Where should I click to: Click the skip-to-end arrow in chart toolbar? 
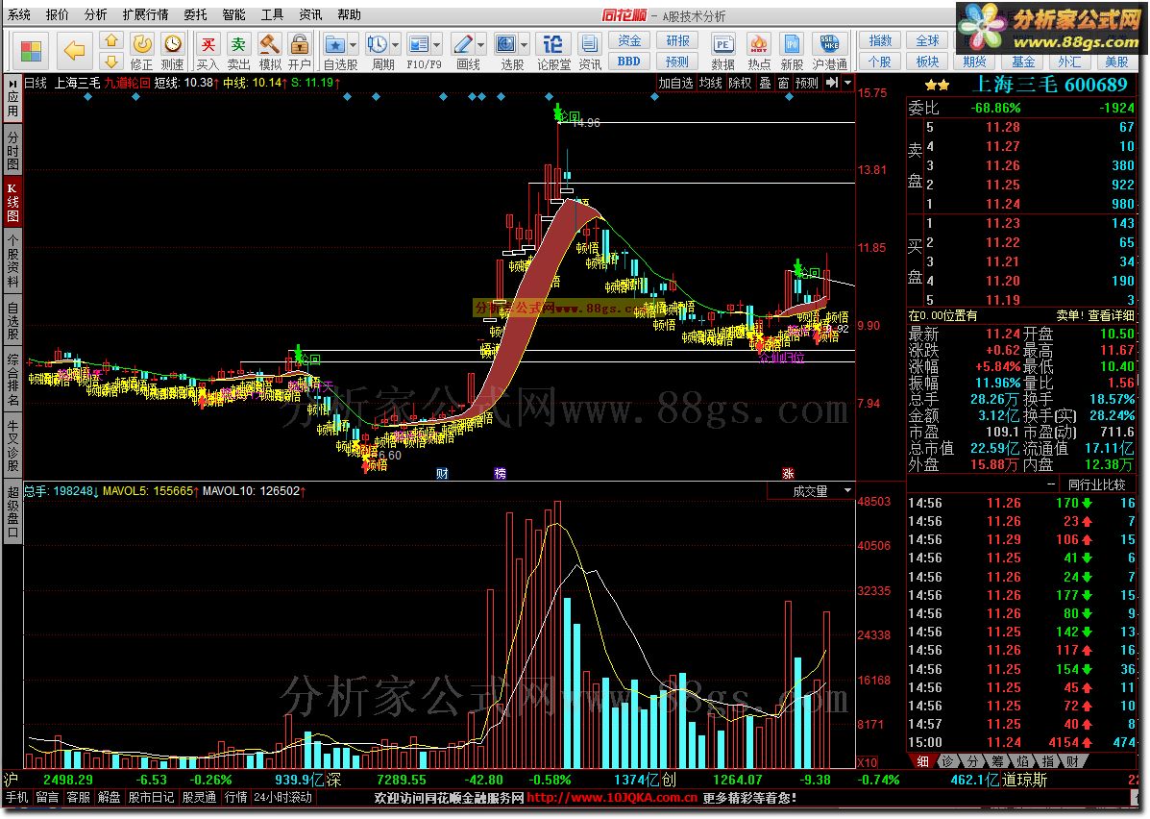coord(832,83)
